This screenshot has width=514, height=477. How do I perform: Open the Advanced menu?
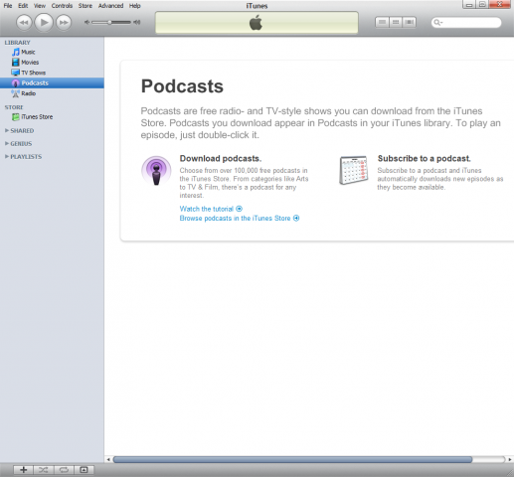point(110,6)
